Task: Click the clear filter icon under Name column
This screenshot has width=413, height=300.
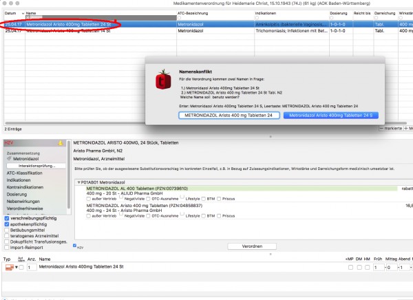Action: point(28,17)
